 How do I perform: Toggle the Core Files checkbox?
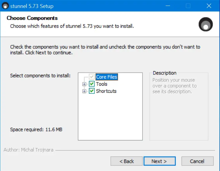[x=92, y=77]
